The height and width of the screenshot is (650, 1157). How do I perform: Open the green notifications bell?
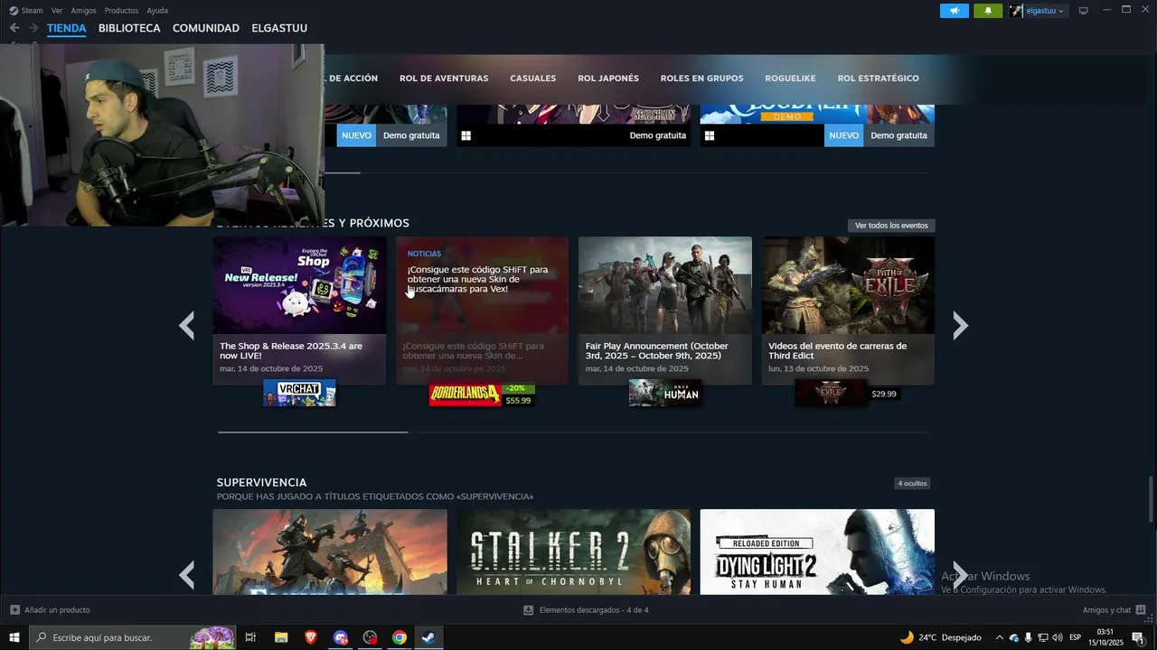point(988,11)
